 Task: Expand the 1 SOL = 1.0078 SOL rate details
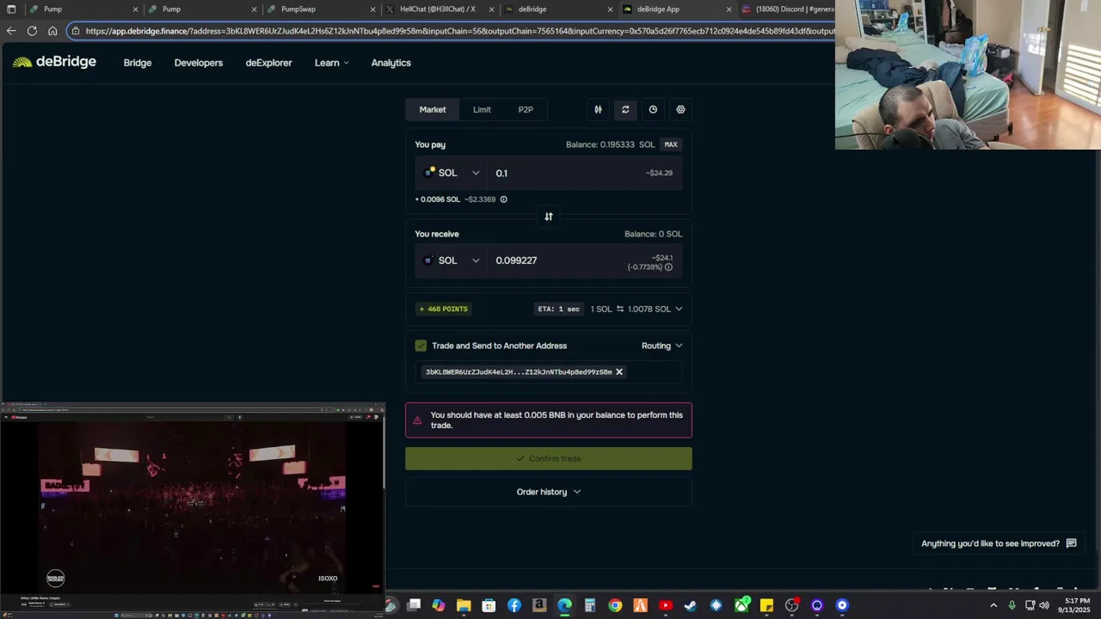[679, 309]
